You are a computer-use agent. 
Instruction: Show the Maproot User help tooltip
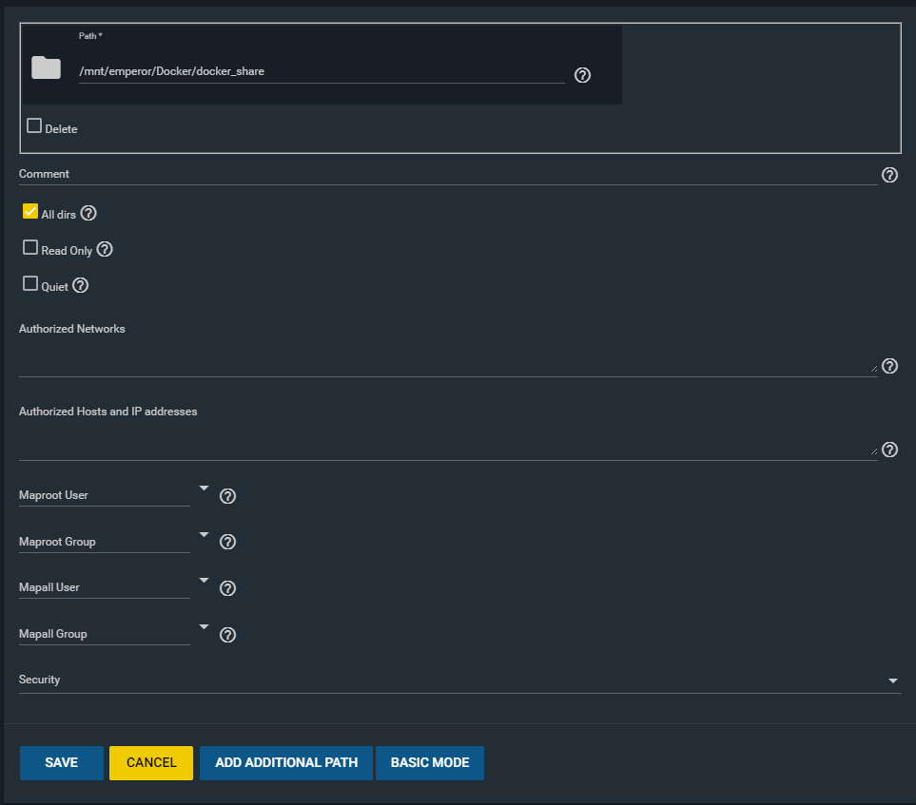(228, 496)
